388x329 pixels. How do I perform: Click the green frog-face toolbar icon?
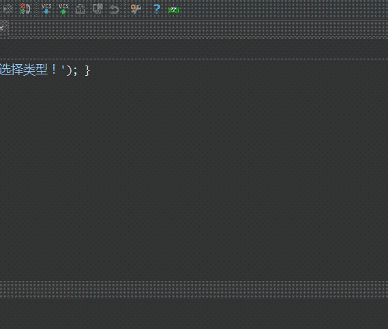coord(174,10)
